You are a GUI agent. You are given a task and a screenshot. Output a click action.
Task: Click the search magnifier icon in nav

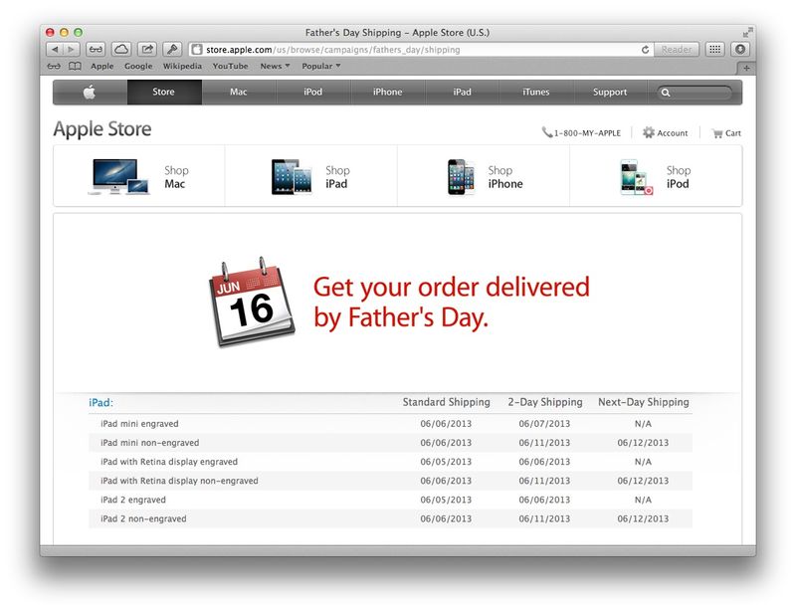(x=666, y=93)
